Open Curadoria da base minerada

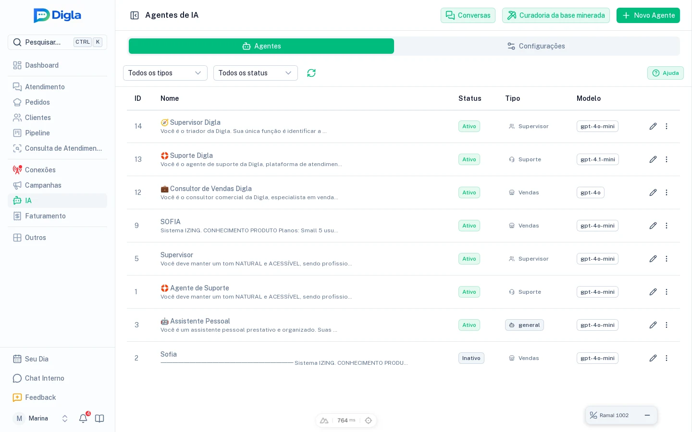pyautogui.click(x=556, y=15)
